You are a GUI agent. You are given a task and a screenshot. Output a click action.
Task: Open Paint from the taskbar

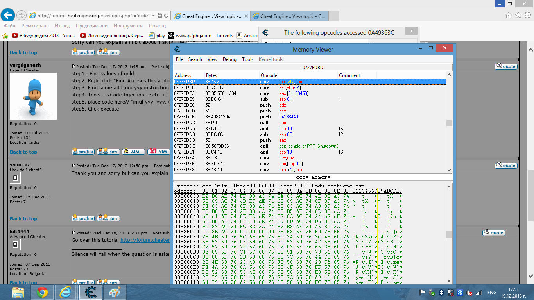pos(115,292)
